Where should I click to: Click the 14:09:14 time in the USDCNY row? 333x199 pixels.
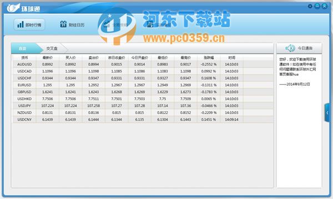(231, 119)
